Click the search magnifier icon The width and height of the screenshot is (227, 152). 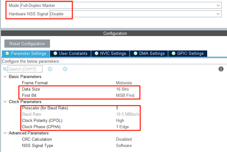5,69
